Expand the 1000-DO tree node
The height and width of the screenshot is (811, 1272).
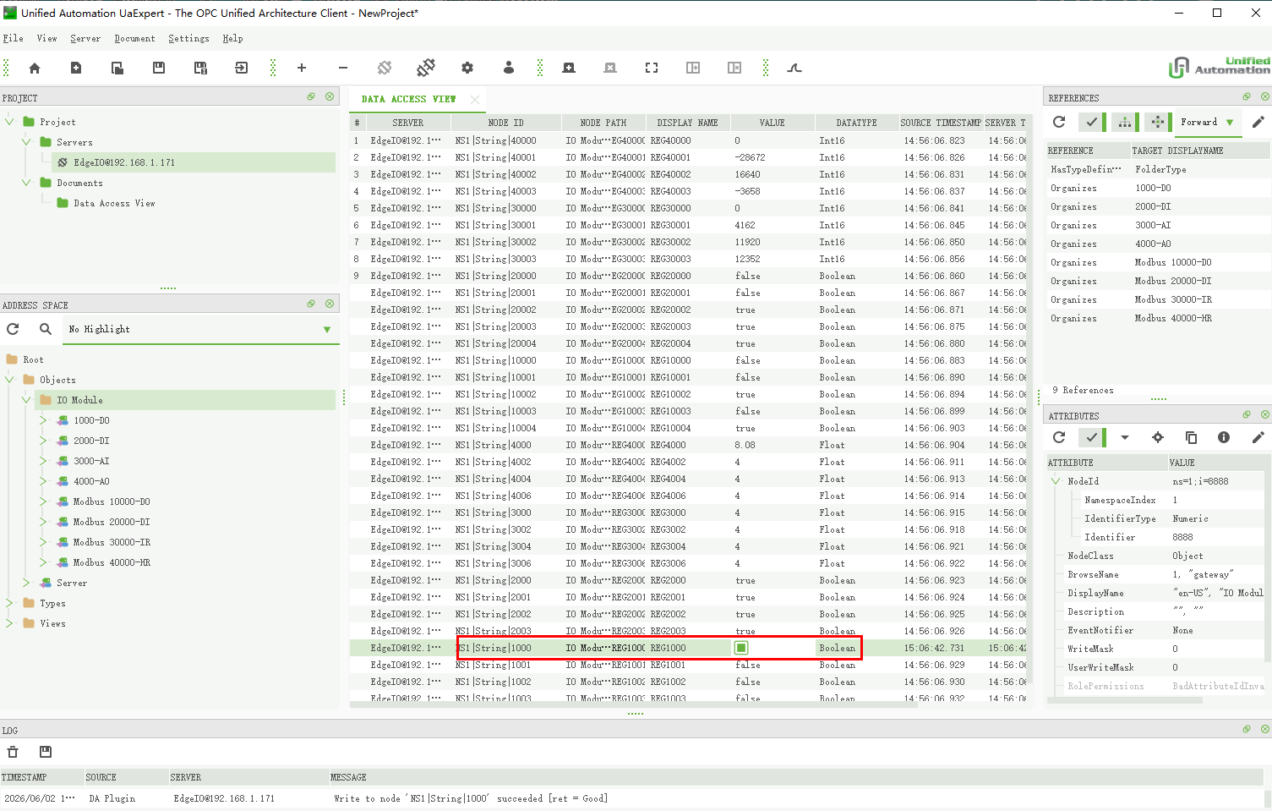click(x=43, y=420)
